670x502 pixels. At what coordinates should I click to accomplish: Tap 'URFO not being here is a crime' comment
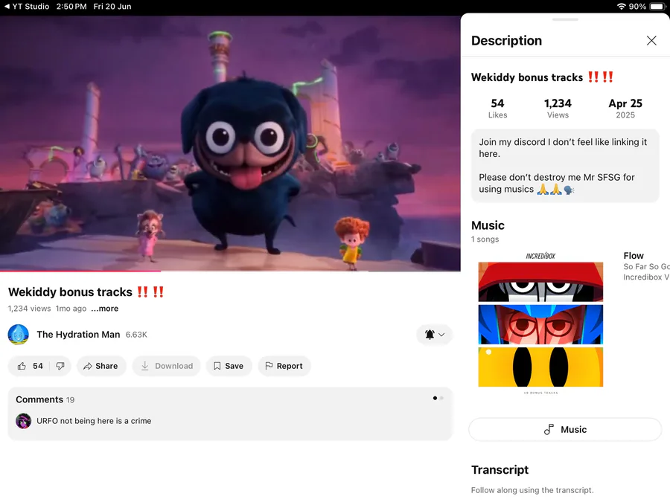[94, 421]
